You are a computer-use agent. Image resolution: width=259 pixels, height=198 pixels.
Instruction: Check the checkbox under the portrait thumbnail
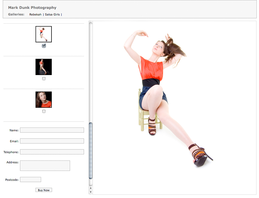(x=44, y=111)
